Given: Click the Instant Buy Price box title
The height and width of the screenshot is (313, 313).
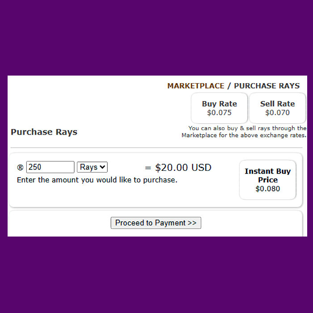Looking at the screenshot, I should click(267, 175).
